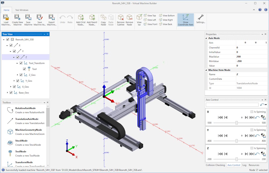Screen dimensions: 269x173
Task: Select RotationAxisNode in the Toolbox
Action: coord(25,108)
